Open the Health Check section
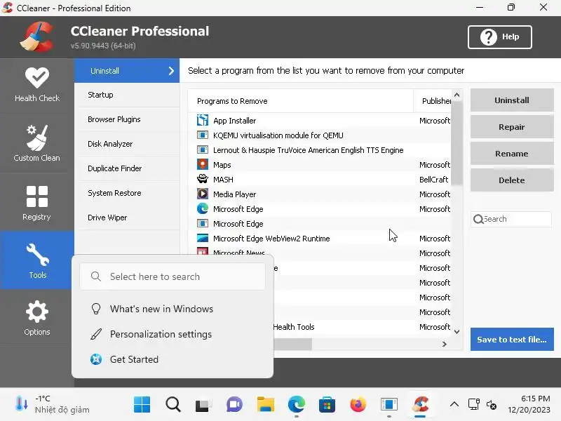 [x=37, y=85]
